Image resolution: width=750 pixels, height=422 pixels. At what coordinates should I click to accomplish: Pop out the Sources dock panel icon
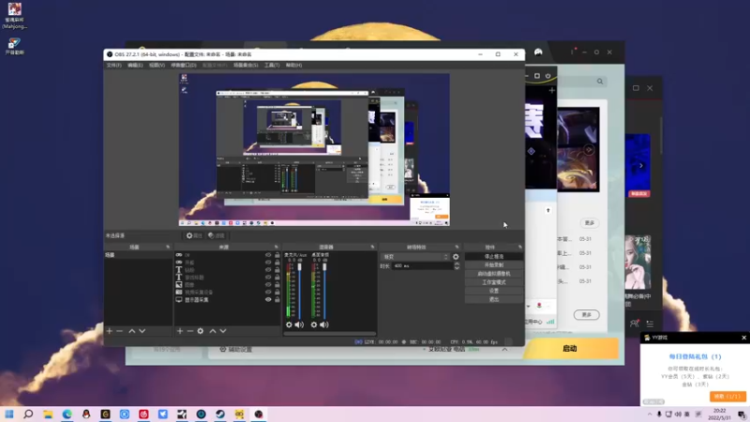point(276,247)
